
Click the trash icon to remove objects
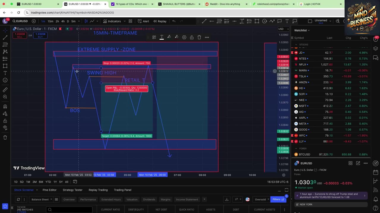tap(5, 138)
